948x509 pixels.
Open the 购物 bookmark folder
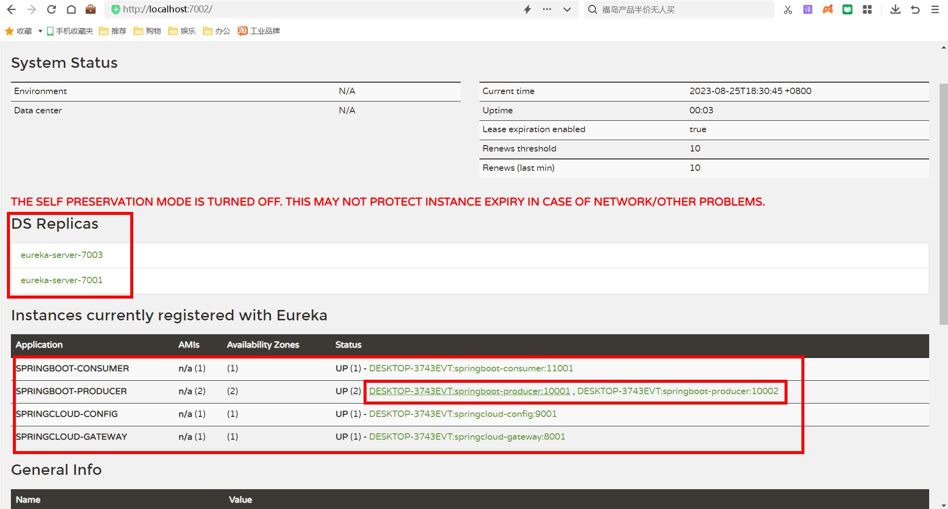(148, 31)
